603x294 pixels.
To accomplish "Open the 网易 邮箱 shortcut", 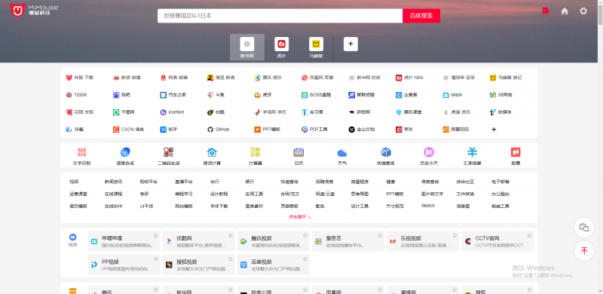I will [x=174, y=78].
